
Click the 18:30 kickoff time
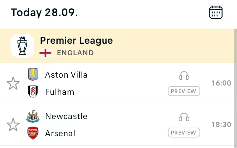coord(221,125)
